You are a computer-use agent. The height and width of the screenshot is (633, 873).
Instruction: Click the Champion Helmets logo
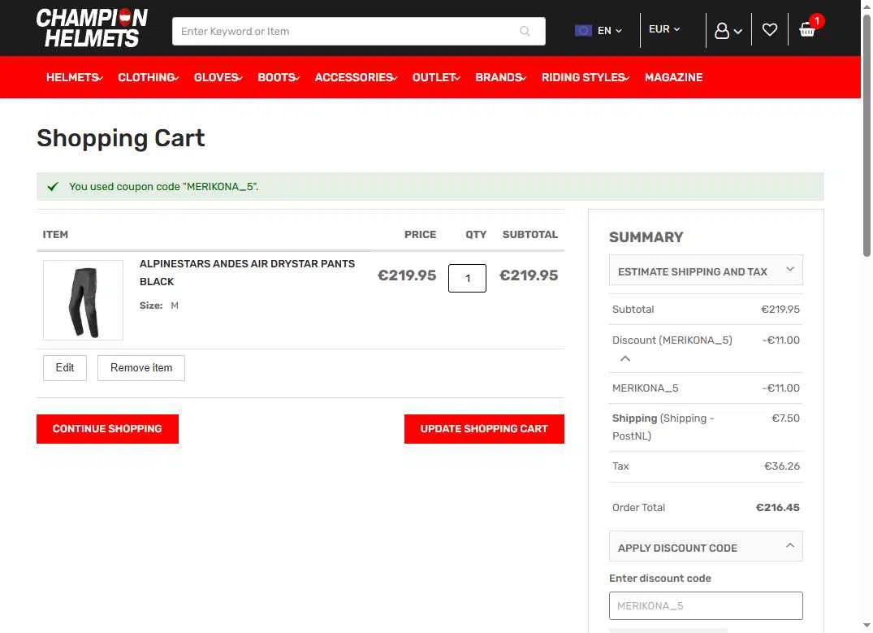point(92,28)
